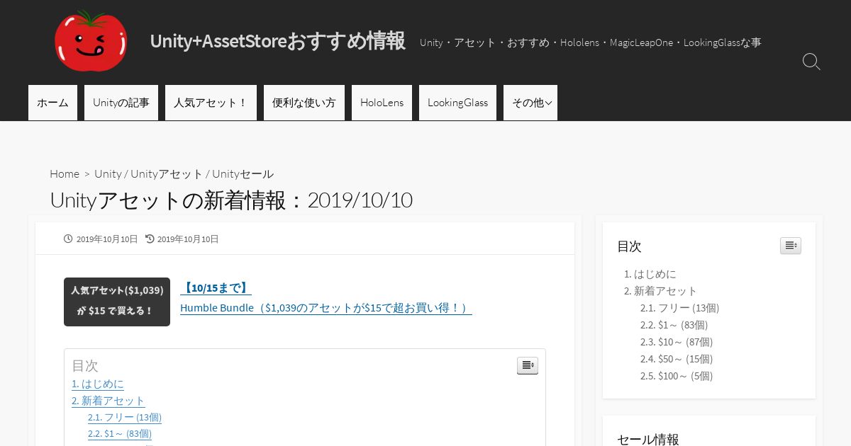Screen dimensions: 851x446
Task: Click the site title Unity+AssetStoreおすすめ情報
Action: [277, 41]
